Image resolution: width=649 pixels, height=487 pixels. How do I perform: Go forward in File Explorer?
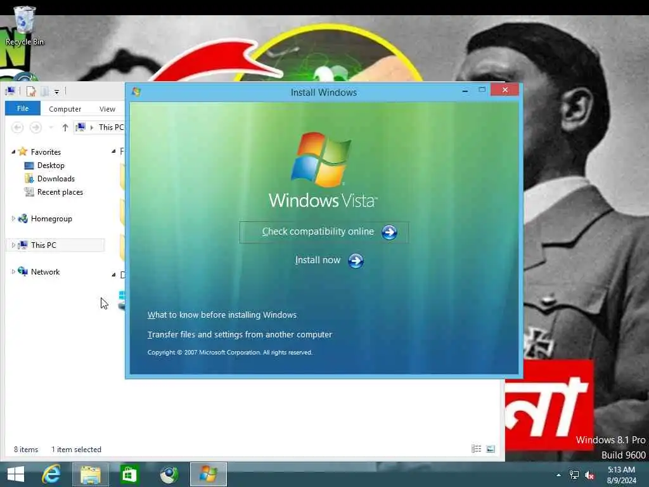click(35, 127)
